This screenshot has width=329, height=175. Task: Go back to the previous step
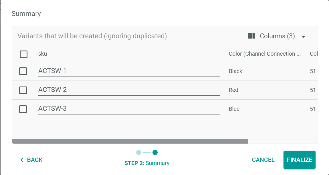point(31,160)
